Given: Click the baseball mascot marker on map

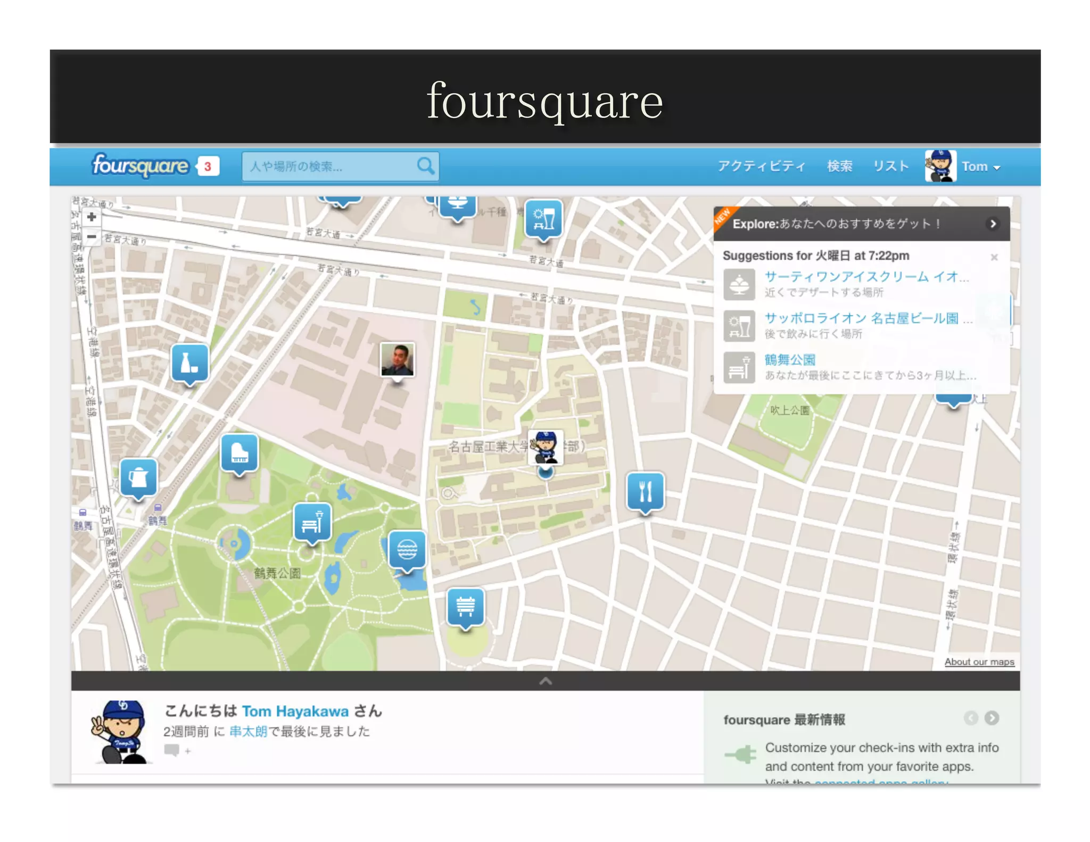Looking at the screenshot, I should (x=546, y=448).
